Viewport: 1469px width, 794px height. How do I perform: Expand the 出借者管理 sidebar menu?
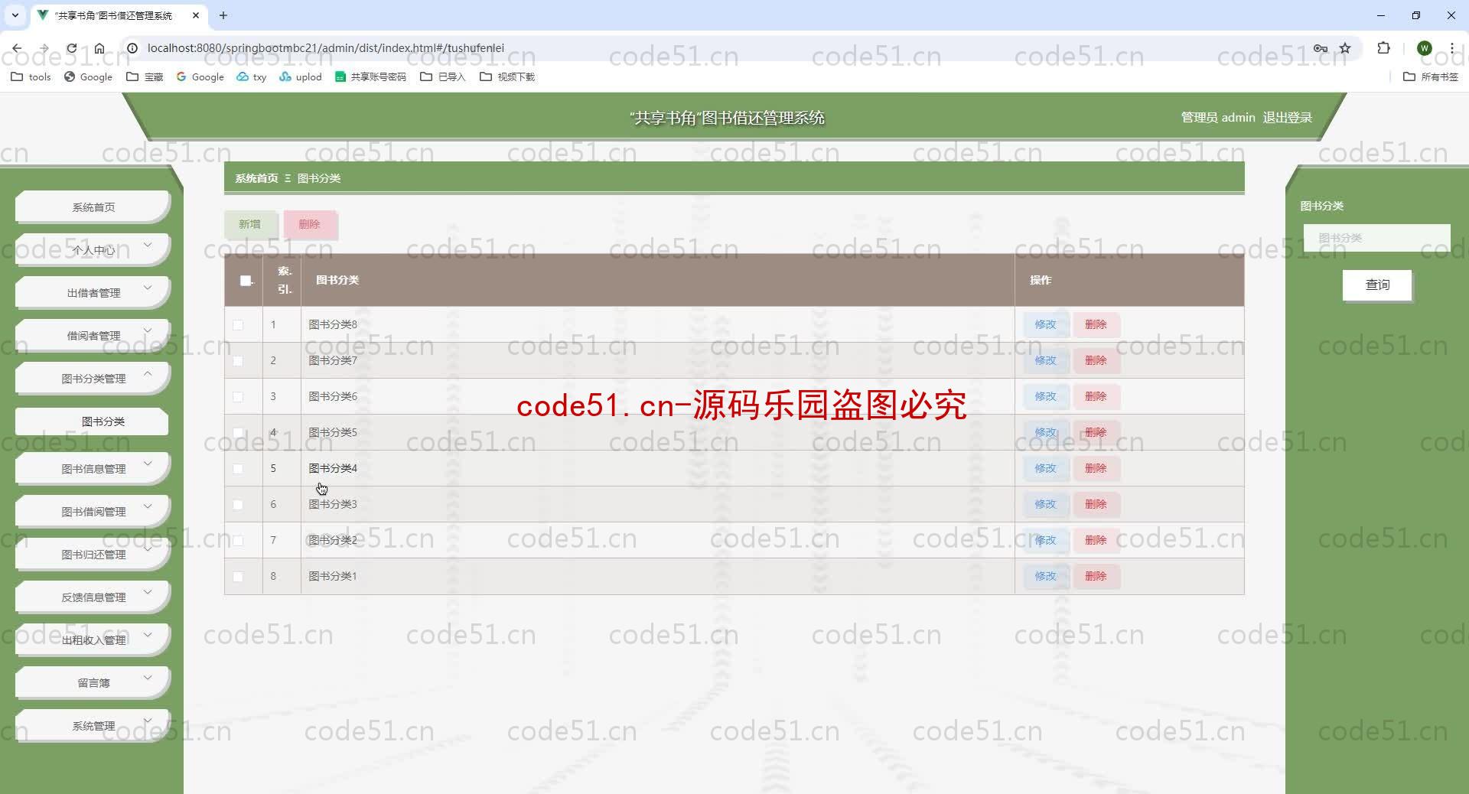point(92,292)
